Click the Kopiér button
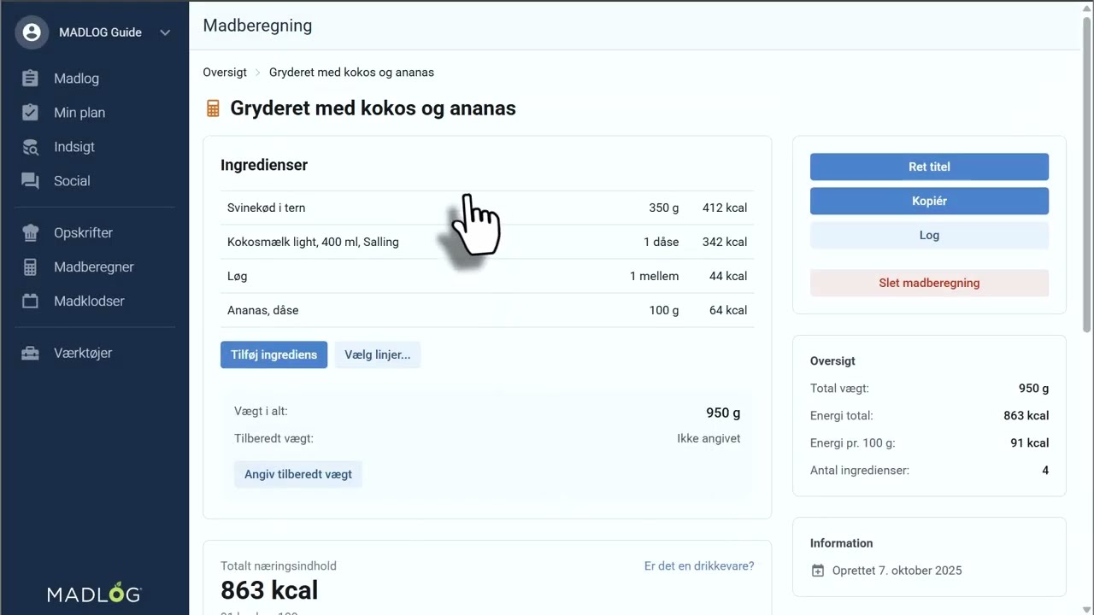Image resolution: width=1094 pixels, height=615 pixels. click(x=929, y=201)
